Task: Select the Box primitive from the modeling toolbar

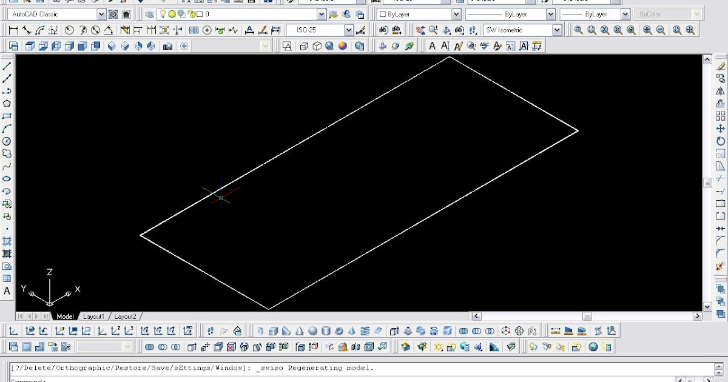Action: click(272, 330)
